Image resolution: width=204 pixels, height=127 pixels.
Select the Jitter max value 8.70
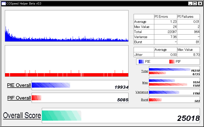196,55
